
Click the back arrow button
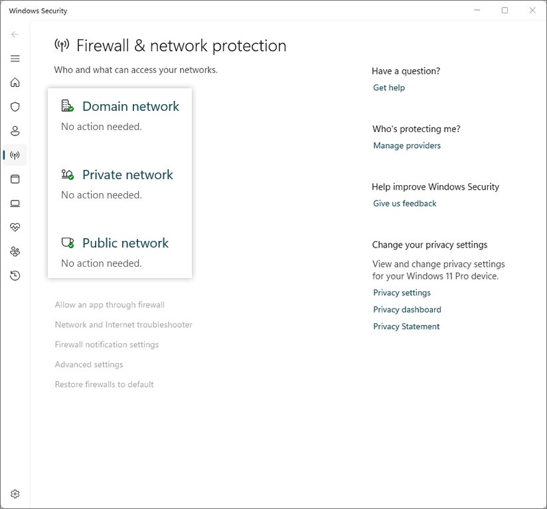pos(15,35)
